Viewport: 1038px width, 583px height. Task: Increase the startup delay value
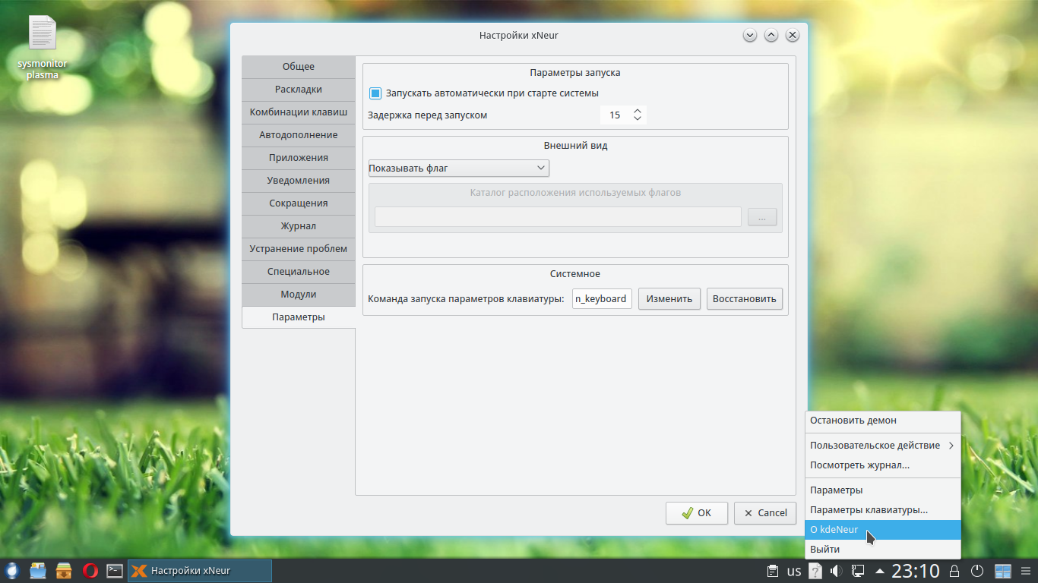(638, 111)
